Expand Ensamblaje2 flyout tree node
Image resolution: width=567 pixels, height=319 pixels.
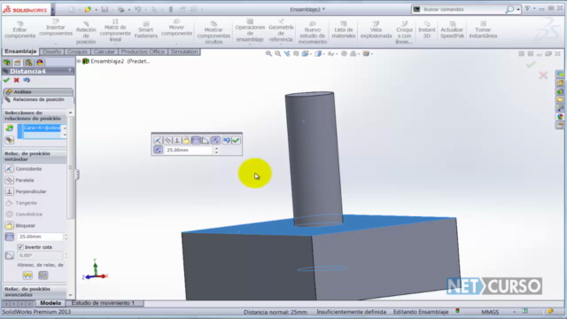79,61
